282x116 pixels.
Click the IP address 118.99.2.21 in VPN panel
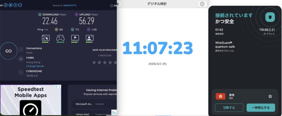267,30
